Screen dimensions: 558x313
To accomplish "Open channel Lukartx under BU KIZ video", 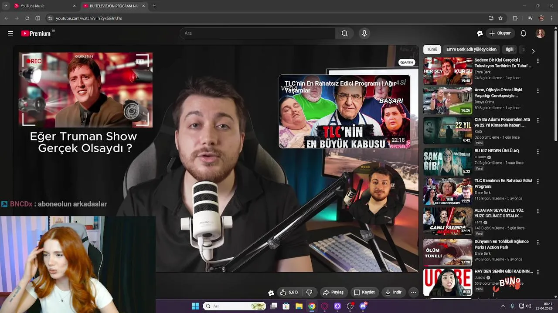I will click(480, 157).
